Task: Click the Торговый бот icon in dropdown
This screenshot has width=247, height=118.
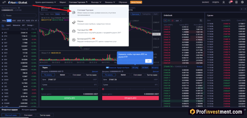Action: pos(74,31)
